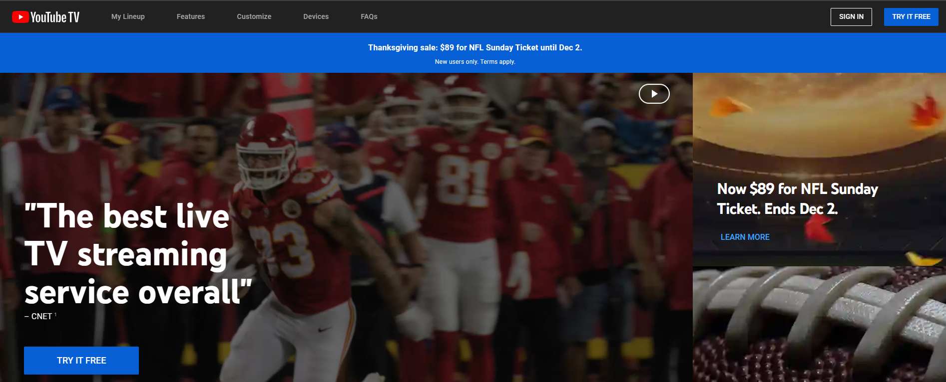Follow the LEARN MORE link
The image size is (946, 382).
pyautogui.click(x=745, y=237)
